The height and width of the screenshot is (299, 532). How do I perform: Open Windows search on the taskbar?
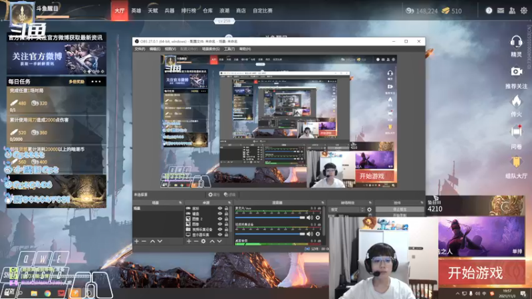pyautogui.click(x=21, y=293)
